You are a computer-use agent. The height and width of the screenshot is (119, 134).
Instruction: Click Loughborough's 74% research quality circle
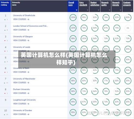point(106,102)
